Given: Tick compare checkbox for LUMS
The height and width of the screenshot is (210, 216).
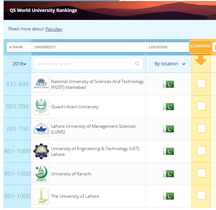Looking at the screenshot, I should [x=201, y=128].
